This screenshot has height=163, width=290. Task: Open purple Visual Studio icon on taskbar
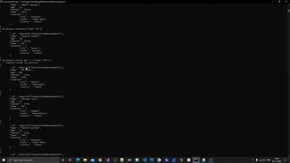click(107, 160)
